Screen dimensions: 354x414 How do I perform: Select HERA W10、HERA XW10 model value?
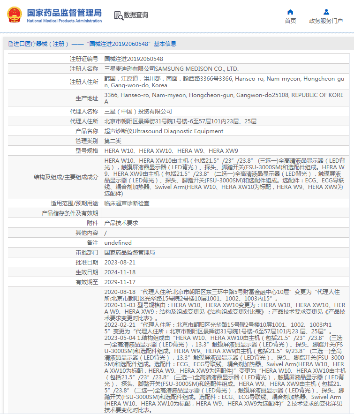click(x=171, y=151)
